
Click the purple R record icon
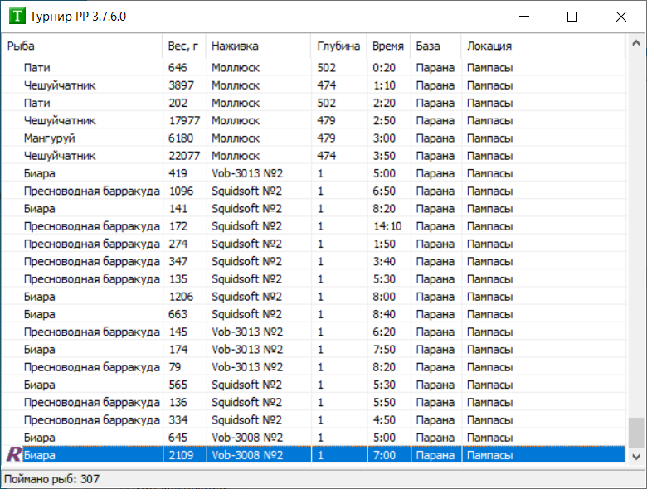[13, 454]
